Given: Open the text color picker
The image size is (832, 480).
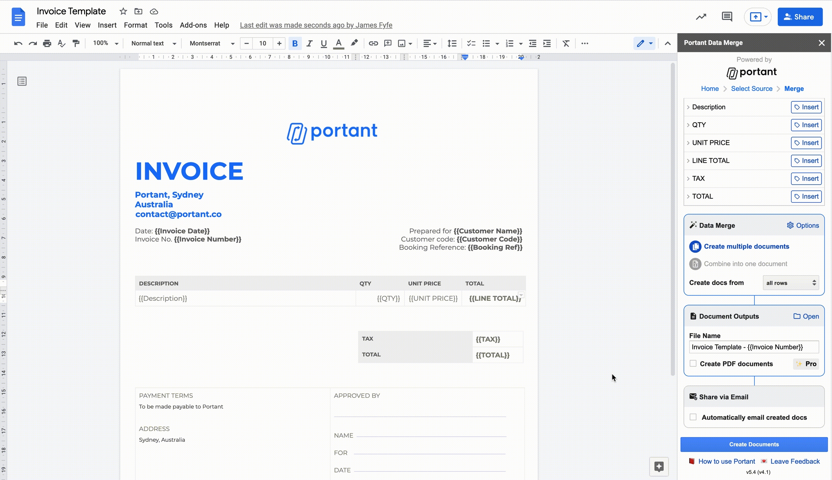Looking at the screenshot, I should click(338, 43).
